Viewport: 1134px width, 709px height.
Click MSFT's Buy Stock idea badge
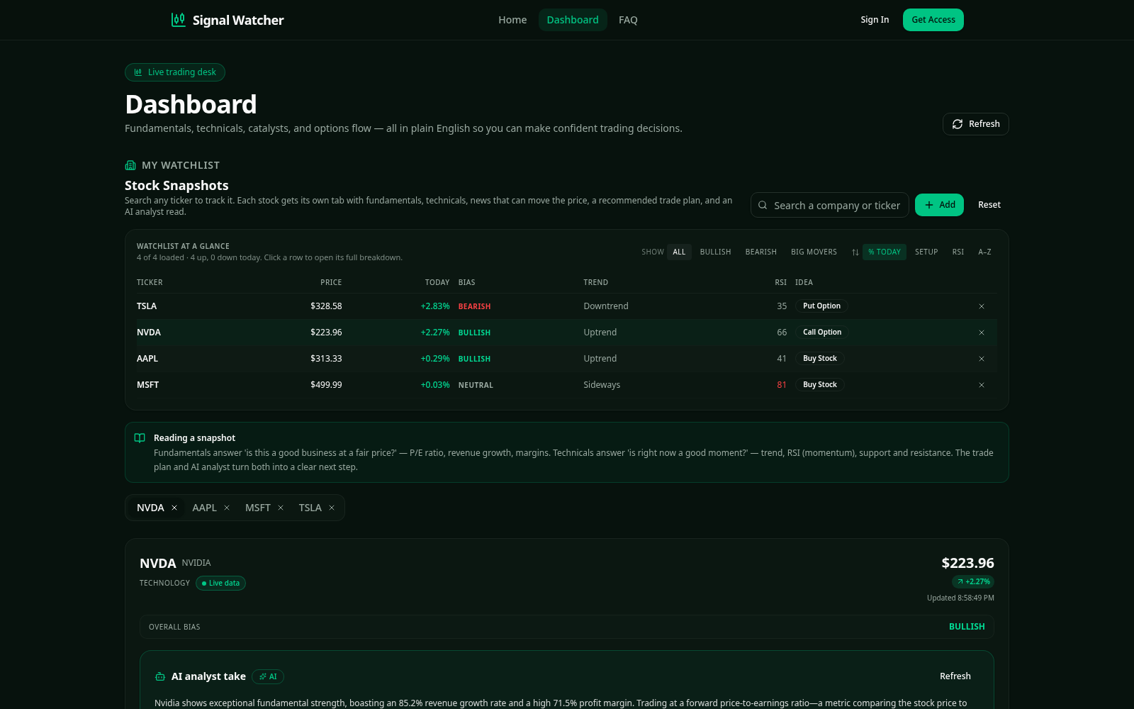pyautogui.click(x=820, y=385)
